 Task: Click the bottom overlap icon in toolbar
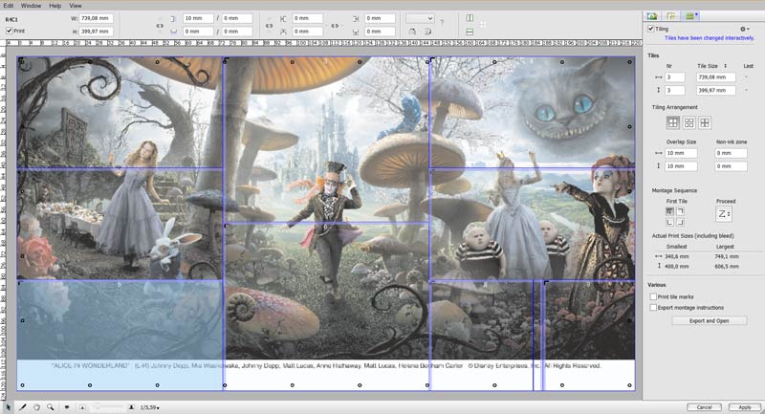click(x=173, y=32)
